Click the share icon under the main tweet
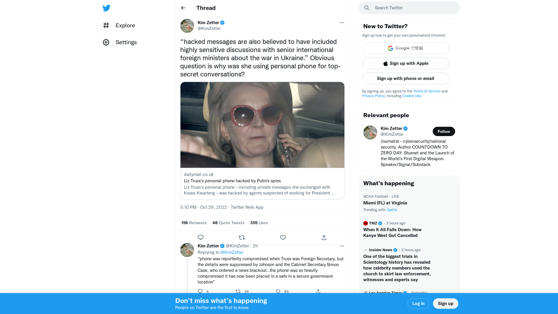Viewport: 558px width, 314px height. click(324, 238)
